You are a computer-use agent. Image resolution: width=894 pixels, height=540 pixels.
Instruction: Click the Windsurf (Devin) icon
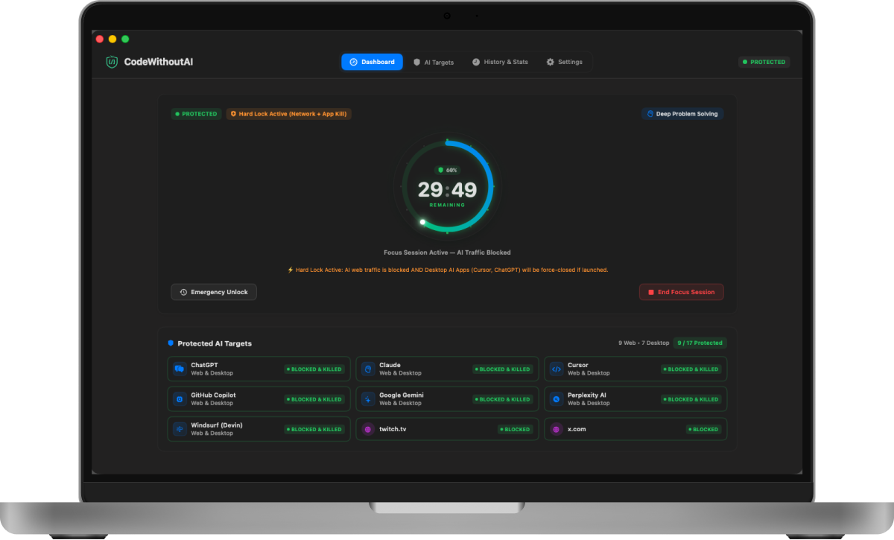point(180,429)
